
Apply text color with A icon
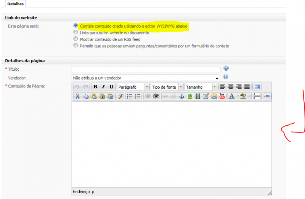[x=231, y=96]
